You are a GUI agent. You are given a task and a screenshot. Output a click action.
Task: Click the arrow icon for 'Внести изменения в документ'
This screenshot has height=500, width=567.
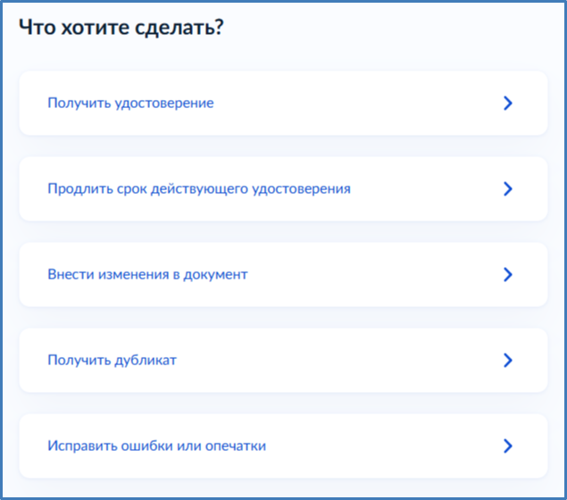point(507,275)
